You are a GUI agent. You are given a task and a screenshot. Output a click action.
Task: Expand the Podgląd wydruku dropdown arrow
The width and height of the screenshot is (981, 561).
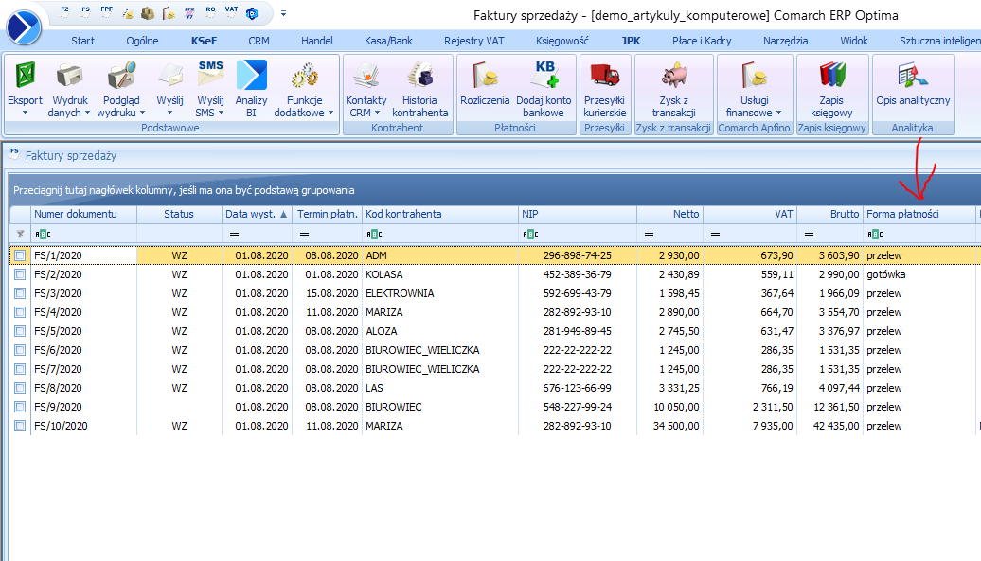point(142,114)
